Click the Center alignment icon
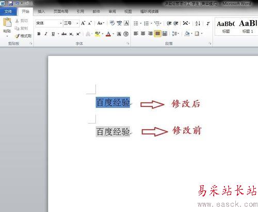Viewport: 258px width, 212px height. (143, 34)
